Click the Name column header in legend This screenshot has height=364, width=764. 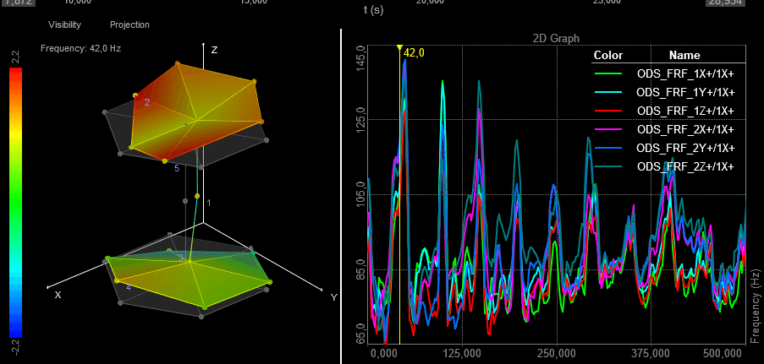684,55
